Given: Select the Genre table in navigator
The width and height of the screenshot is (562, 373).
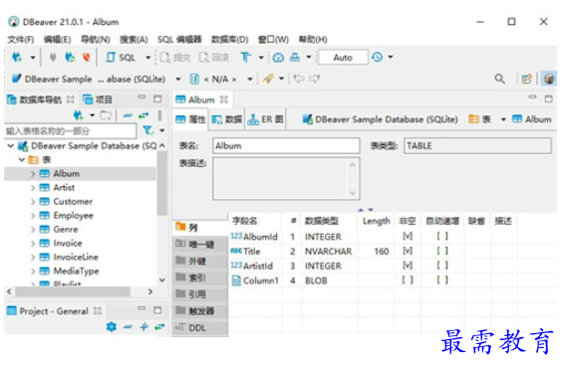Looking at the screenshot, I should tap(66, 229).
